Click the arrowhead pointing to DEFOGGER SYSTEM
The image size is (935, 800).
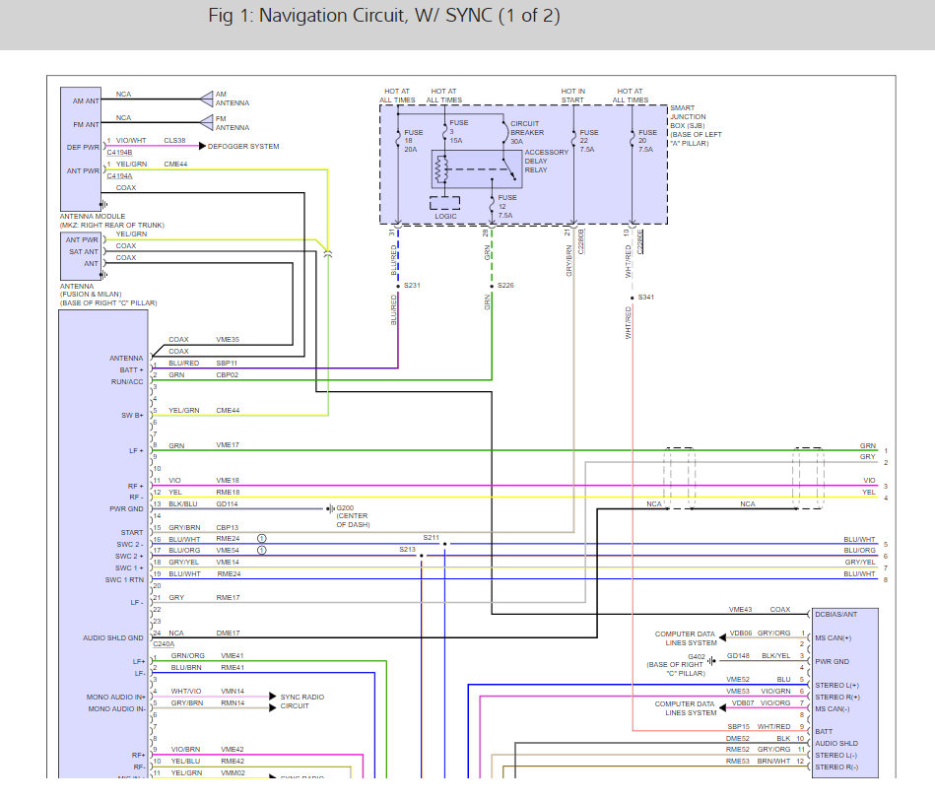coord(202,146)
